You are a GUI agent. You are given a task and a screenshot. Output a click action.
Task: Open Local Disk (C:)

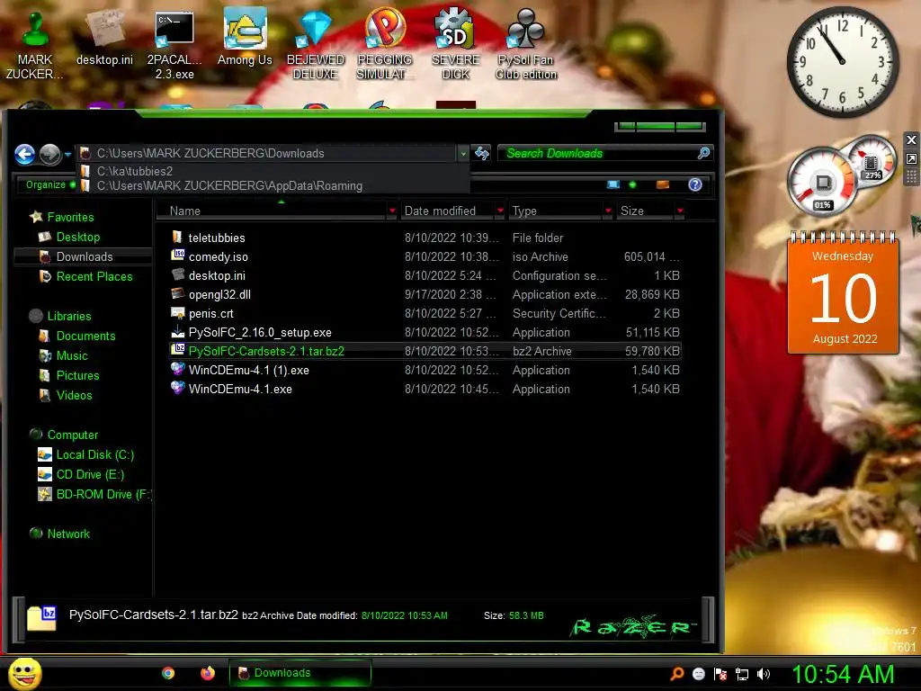[x=86, y=454]
